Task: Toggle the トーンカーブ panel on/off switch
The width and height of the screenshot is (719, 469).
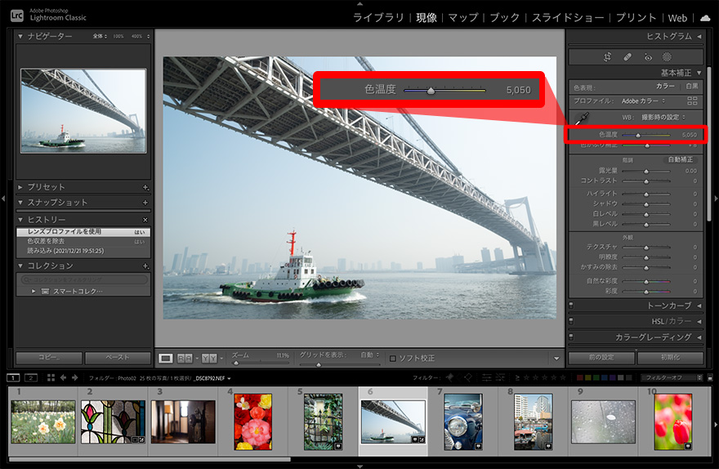Action: pyautogui.click(x=571, y=306)
